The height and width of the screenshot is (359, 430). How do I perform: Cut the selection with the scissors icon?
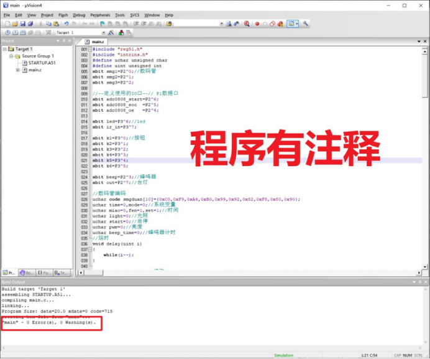click(40, 24)
